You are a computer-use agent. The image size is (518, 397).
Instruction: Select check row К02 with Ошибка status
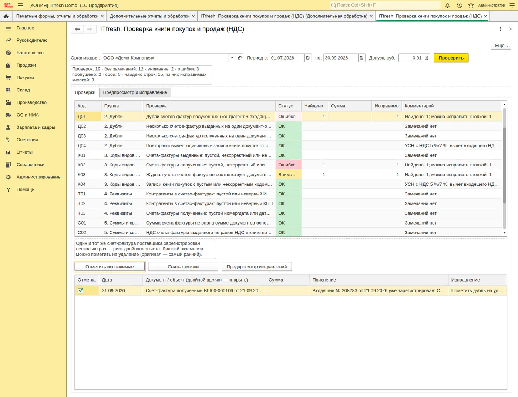coord(288,165)
